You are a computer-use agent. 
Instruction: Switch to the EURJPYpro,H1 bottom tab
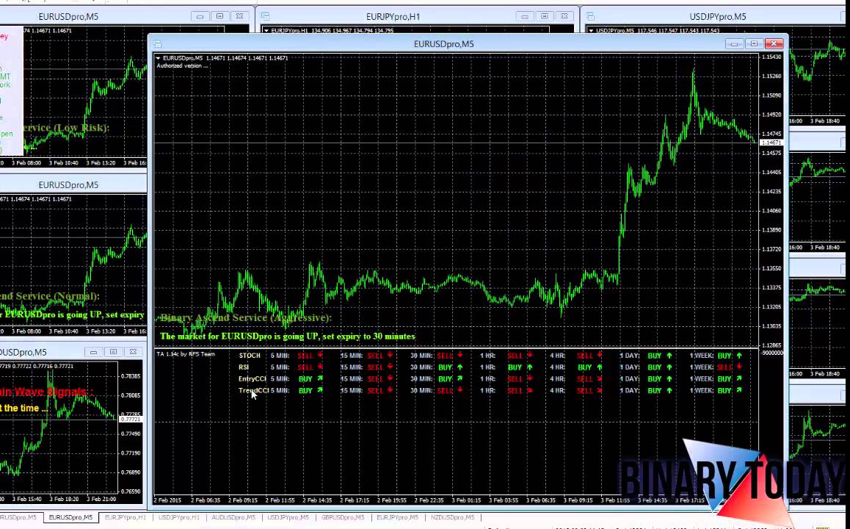(126, 517)
